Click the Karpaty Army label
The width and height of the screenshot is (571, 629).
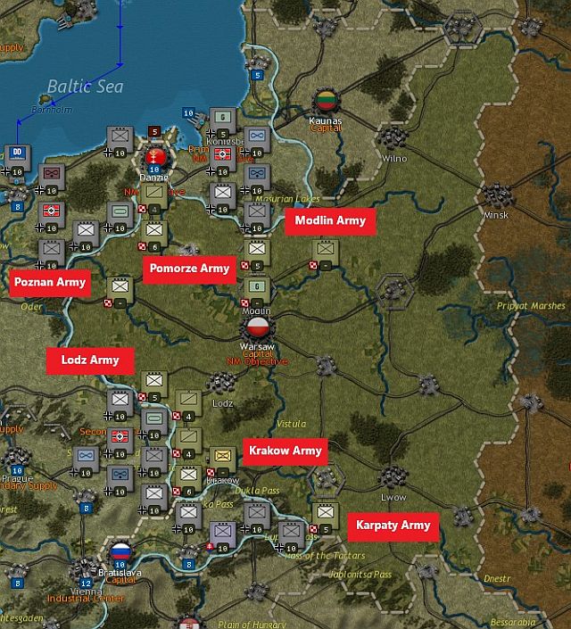393,526
